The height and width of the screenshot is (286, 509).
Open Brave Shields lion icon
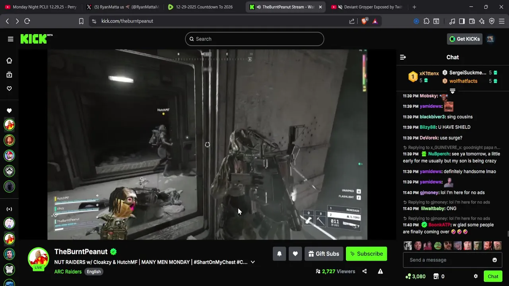pyautogui.click(x=364, y=21)
